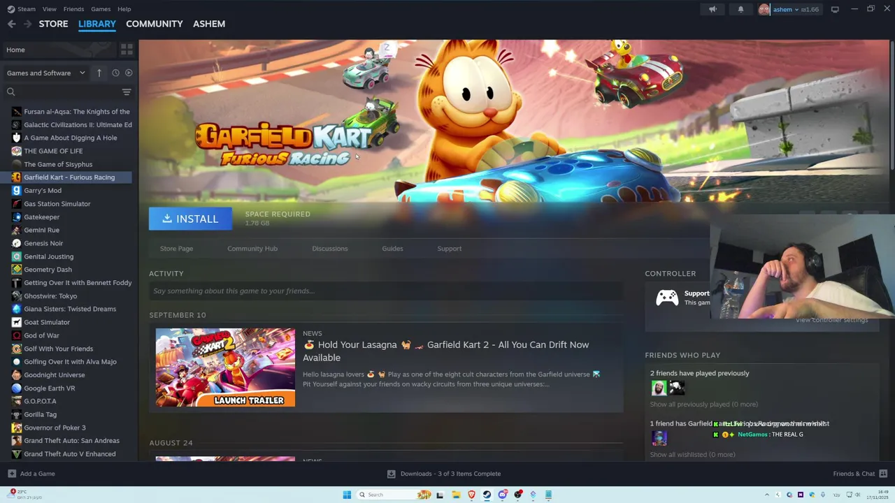
Task: Click the library search magnifier icon
Action: (10, 92)
